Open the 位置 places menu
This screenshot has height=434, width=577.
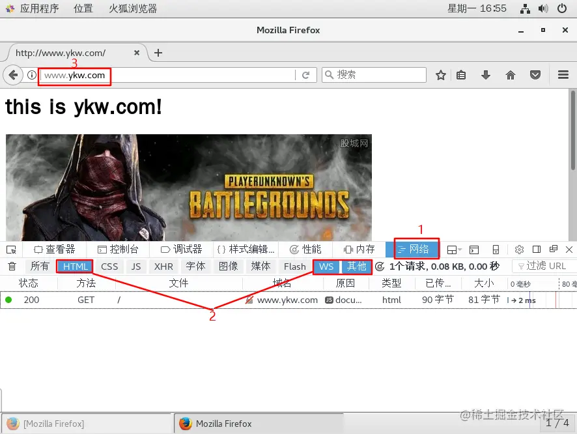(x=83, y=8)
